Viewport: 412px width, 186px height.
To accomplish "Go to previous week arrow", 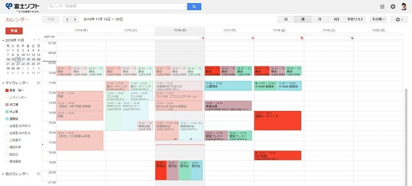I will 67,20.
